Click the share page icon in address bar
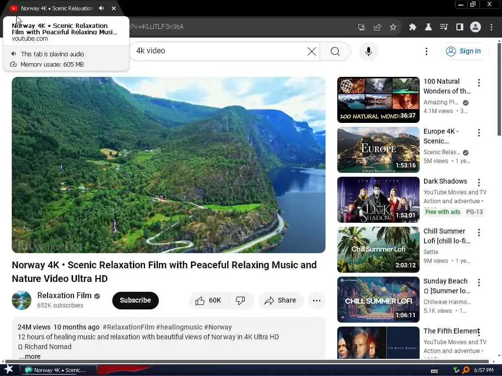 point(377,27)
